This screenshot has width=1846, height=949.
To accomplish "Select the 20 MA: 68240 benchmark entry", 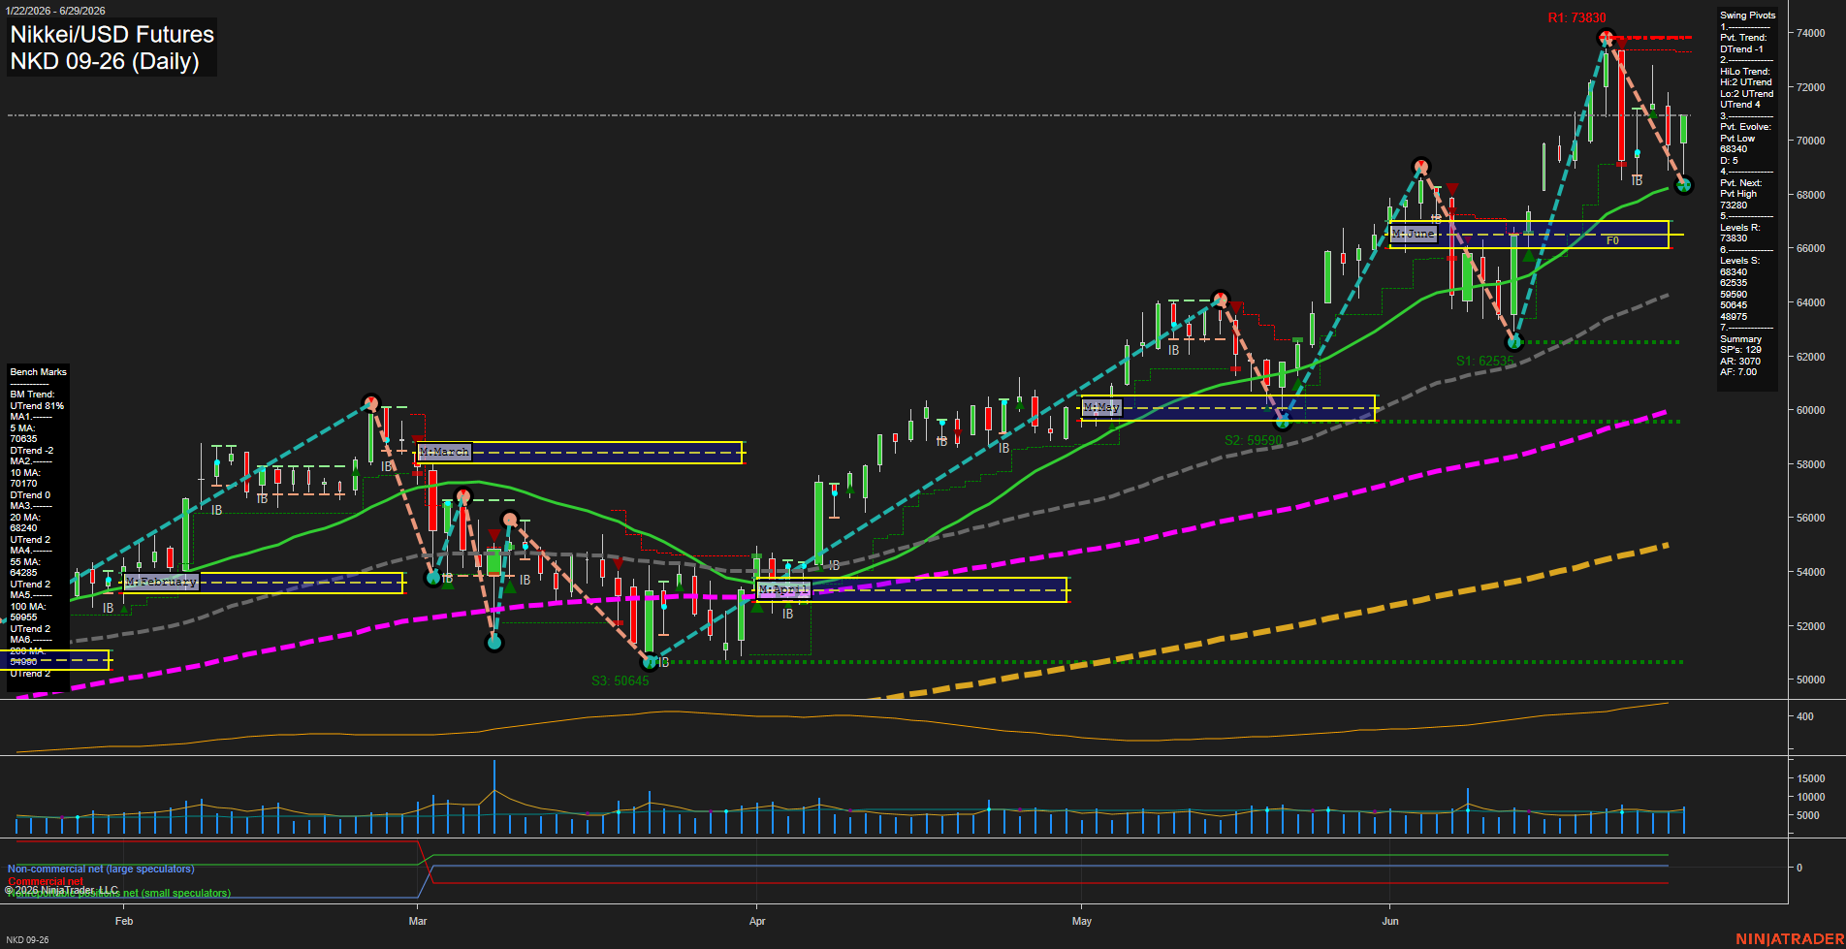I will [x=25, y=522].
